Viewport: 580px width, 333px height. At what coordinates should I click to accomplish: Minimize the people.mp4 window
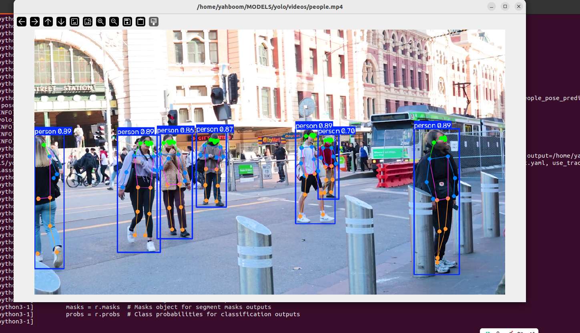click(x=492, y=6)
